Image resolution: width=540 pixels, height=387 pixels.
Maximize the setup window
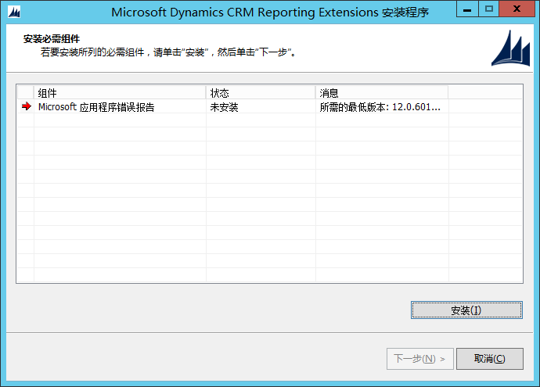(x=488, y=9)
